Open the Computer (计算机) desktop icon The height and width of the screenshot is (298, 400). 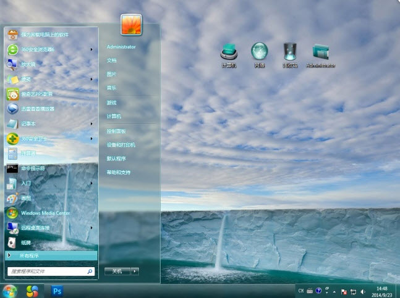pyautogui.click(x=229, y=53)
